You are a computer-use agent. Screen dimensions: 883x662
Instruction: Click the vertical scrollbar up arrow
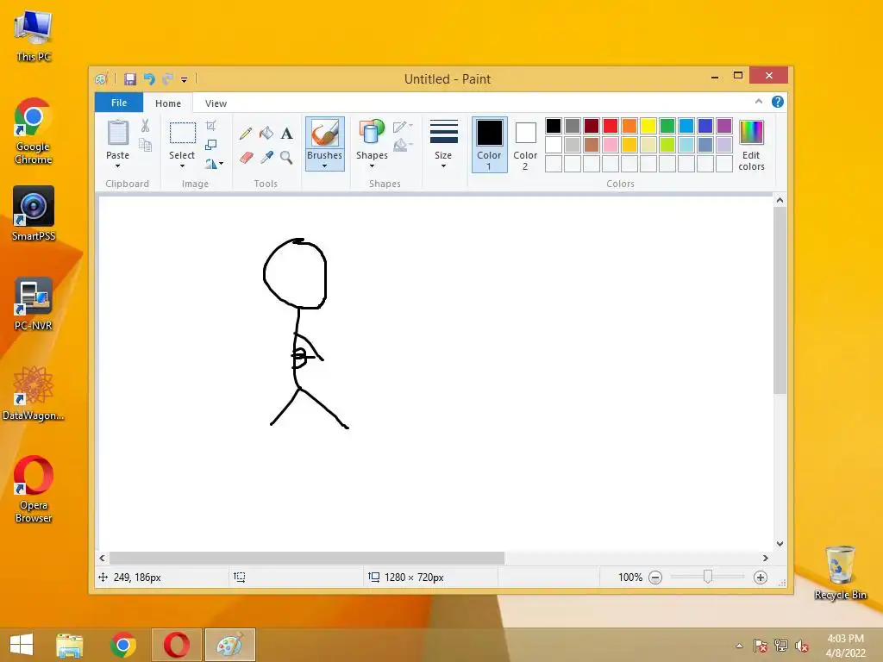[x=780, y=200]
